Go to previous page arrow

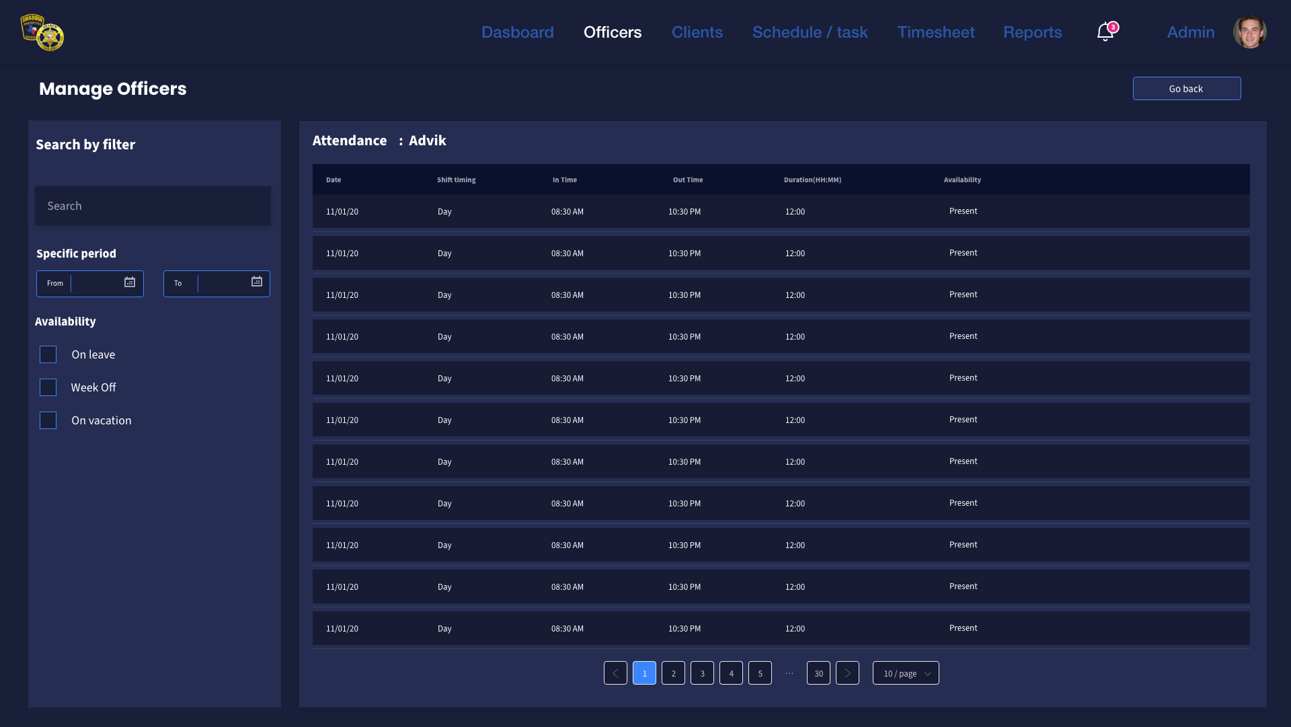click(x=615, y=673)
